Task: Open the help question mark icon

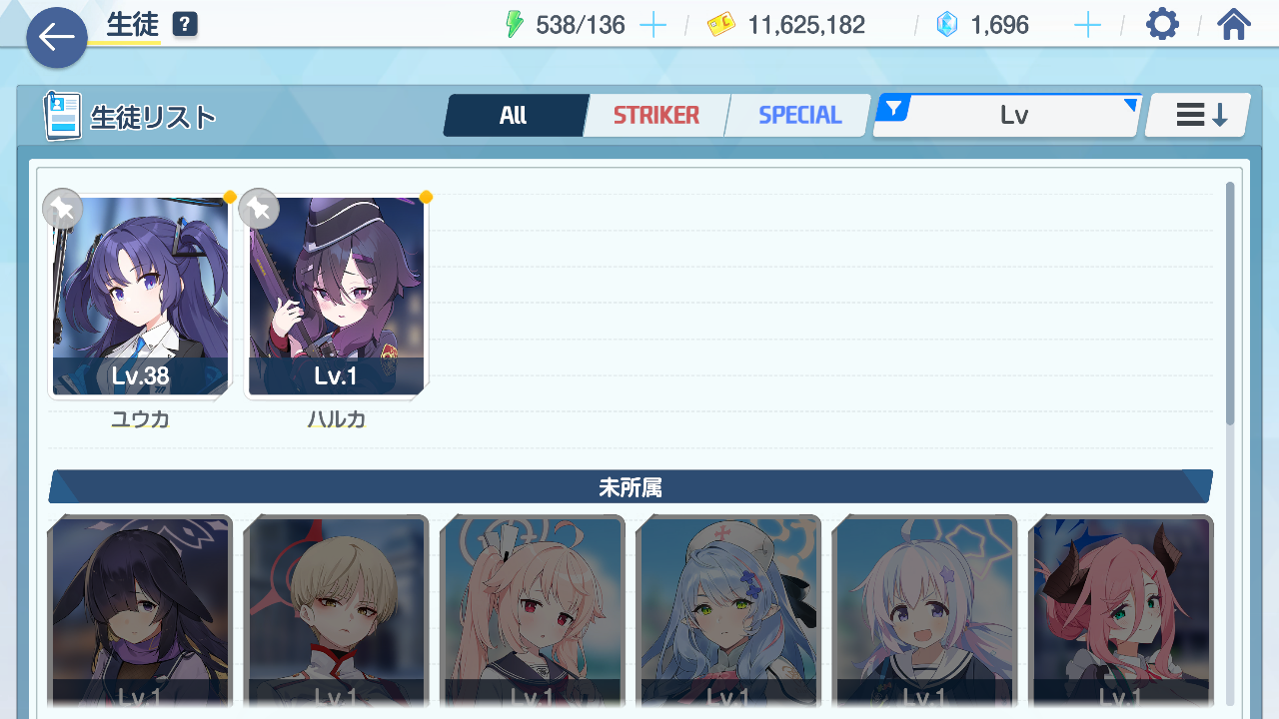Action: click(x=184, y=25)
